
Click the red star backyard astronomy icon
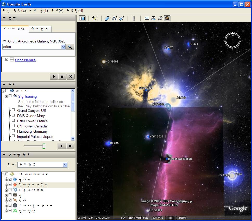pos(15,185)
